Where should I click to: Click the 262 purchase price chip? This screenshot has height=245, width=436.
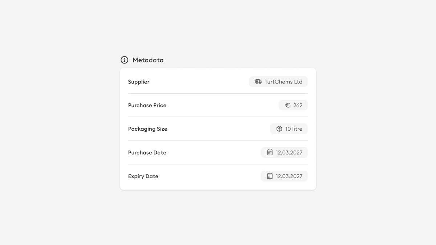[293, 105]
